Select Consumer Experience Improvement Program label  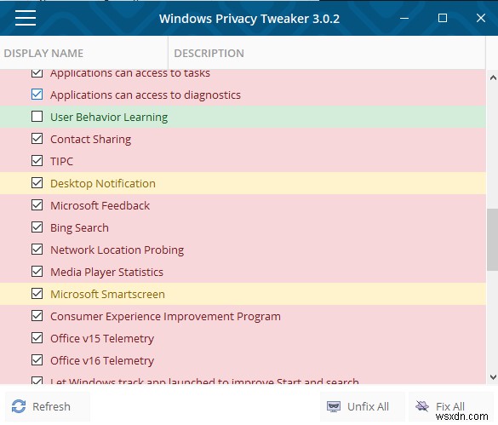tap(165, 316)
